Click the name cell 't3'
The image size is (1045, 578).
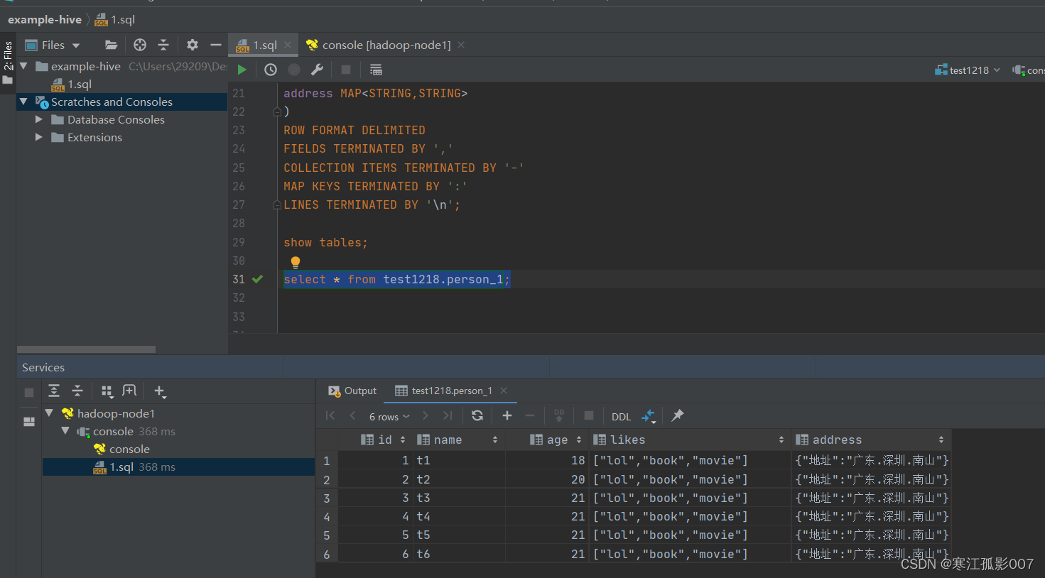click(459, 498)
